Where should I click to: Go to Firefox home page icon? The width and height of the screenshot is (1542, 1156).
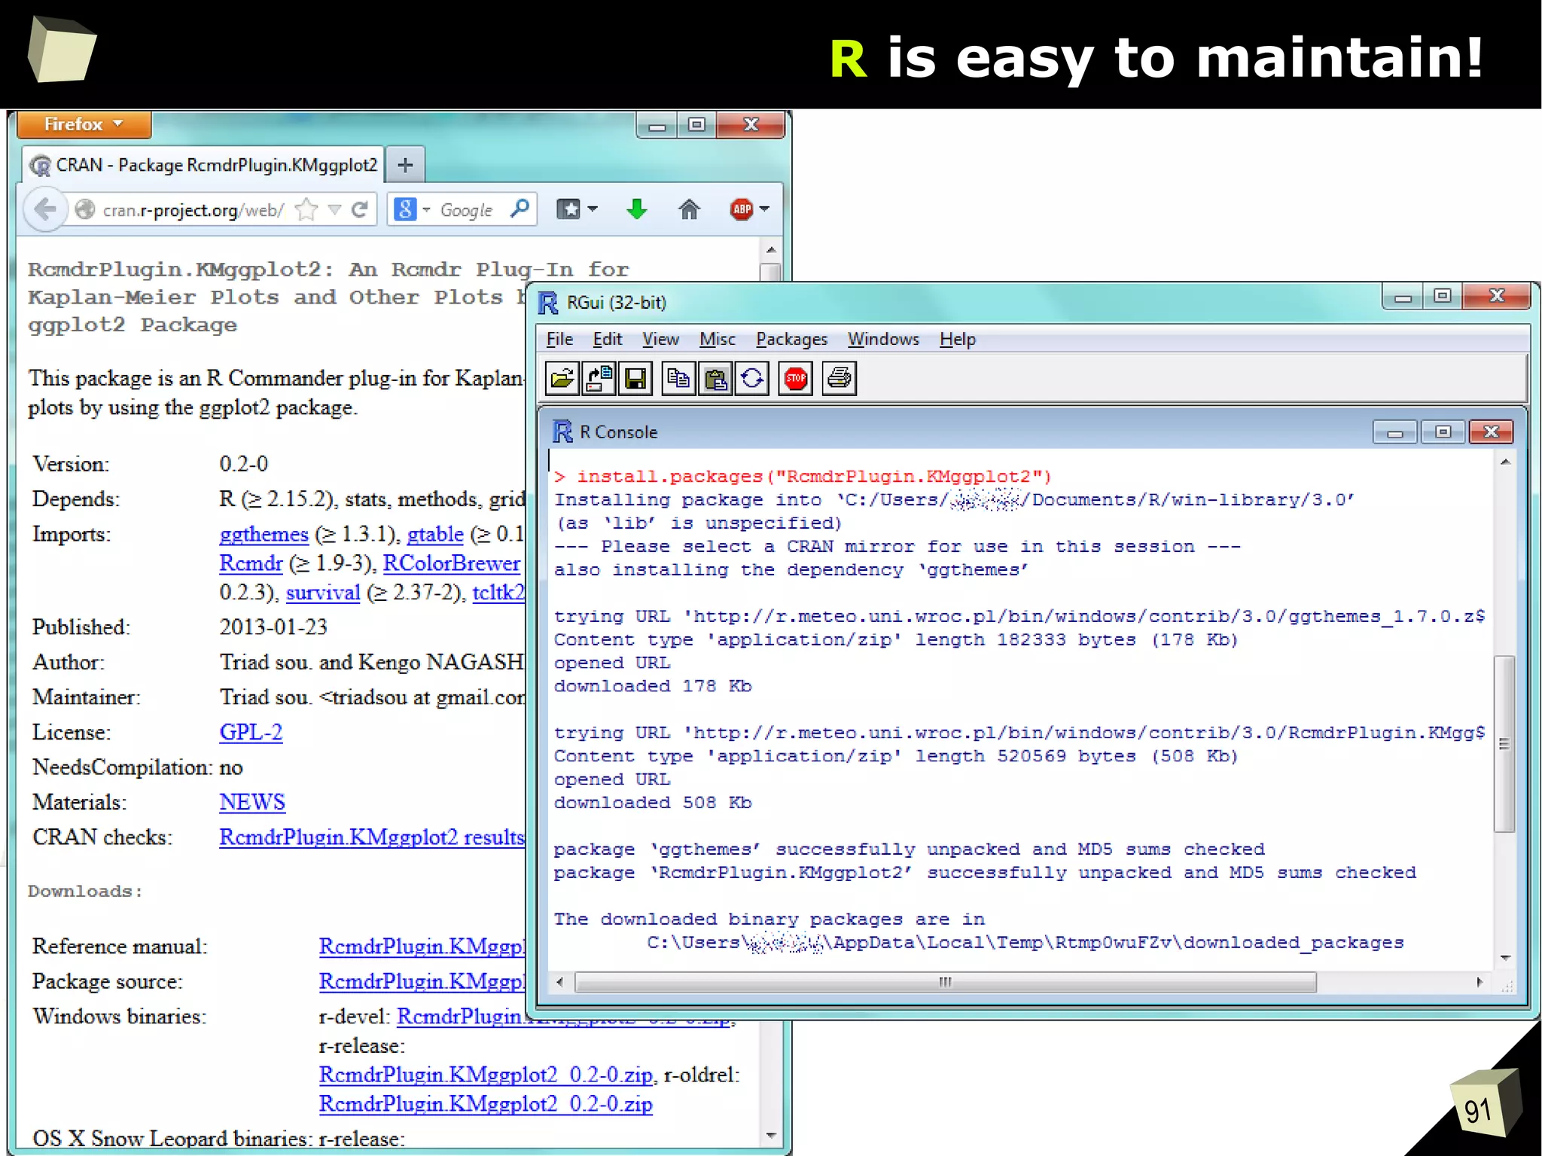coord(689,209)
